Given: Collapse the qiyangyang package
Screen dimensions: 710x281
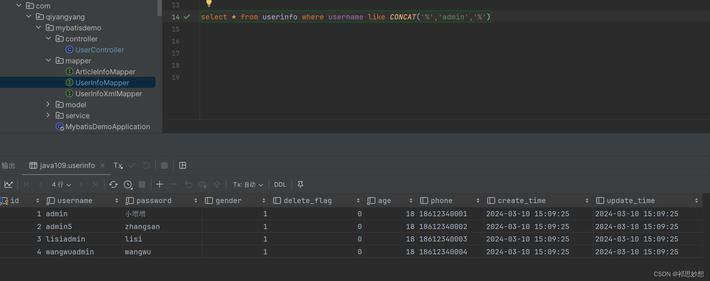Looking at the screenshot, I should pyautogui.click(x=29, y=16).
